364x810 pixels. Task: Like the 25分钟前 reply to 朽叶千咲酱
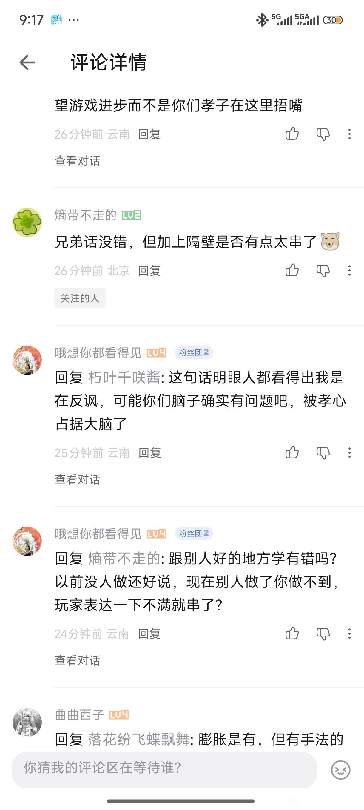click(x=292, y=453)
